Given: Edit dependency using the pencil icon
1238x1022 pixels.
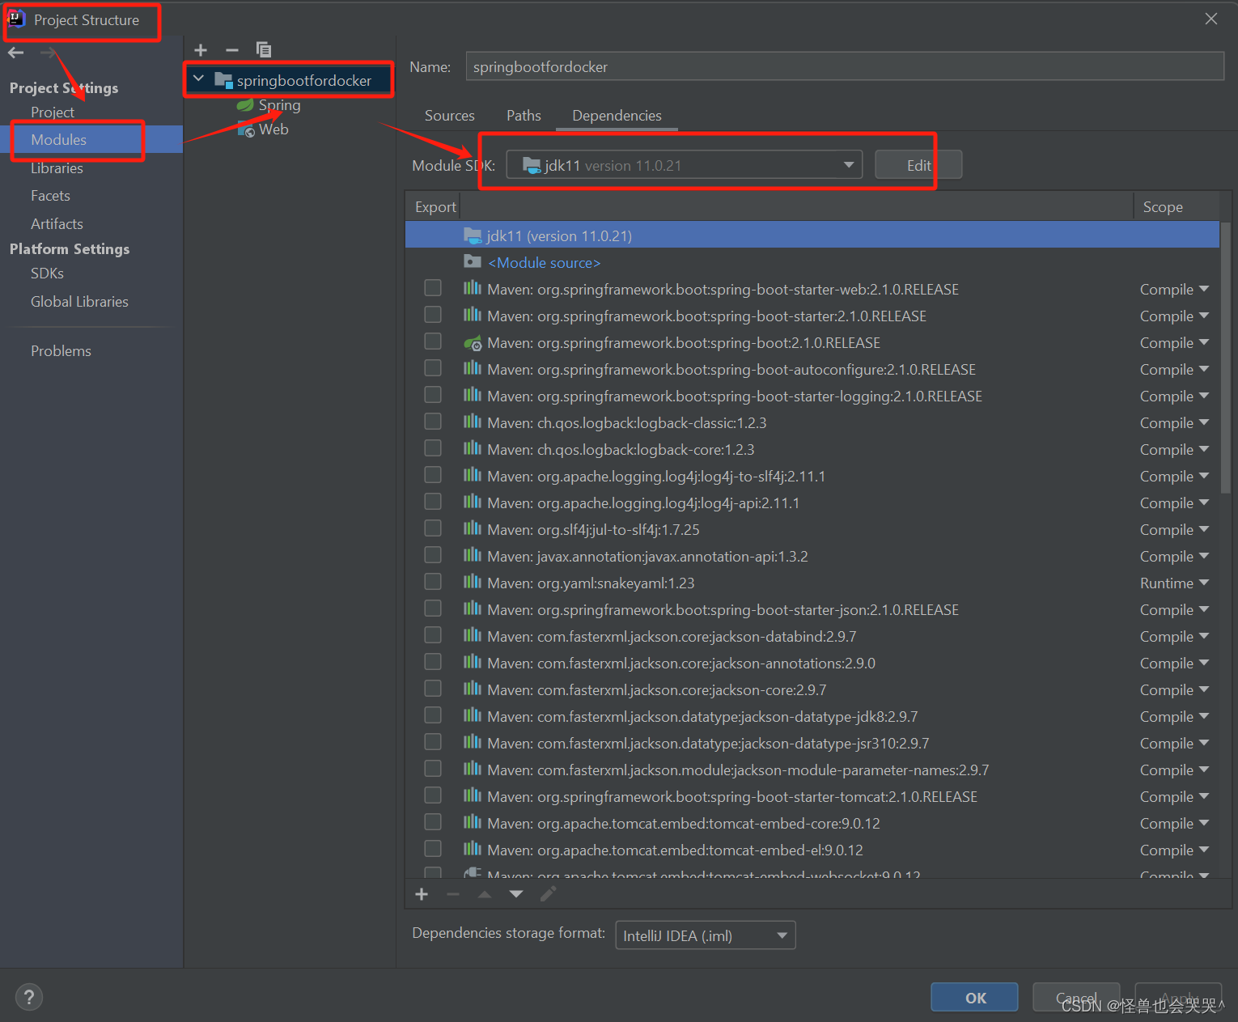Looking at the screenshot, I should 548,893.
